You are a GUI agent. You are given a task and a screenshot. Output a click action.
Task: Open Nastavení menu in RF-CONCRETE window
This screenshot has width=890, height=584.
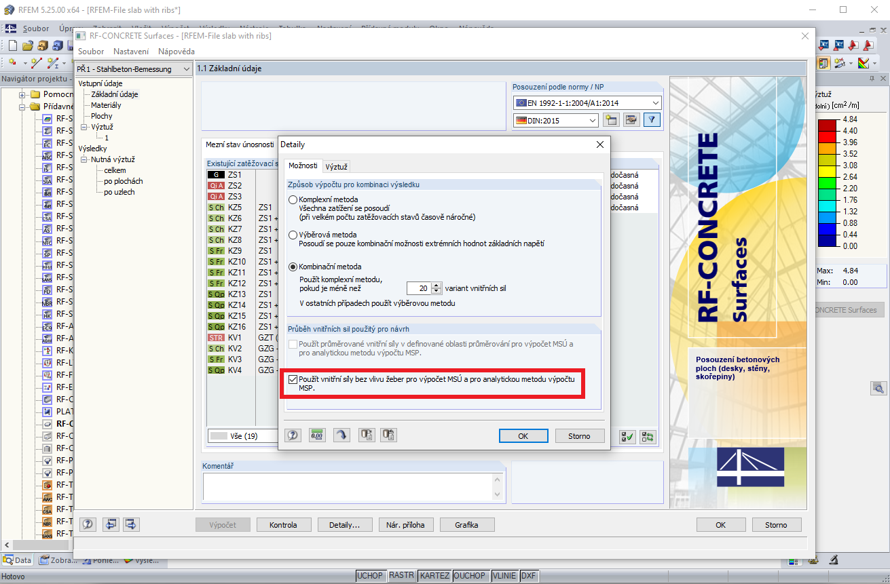131,52
